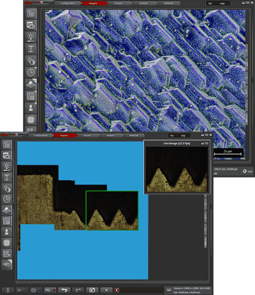Open the tile grid icon in back window sidebar
The height and width of the screenshot is (295, 255).
[x=31, y=96]
